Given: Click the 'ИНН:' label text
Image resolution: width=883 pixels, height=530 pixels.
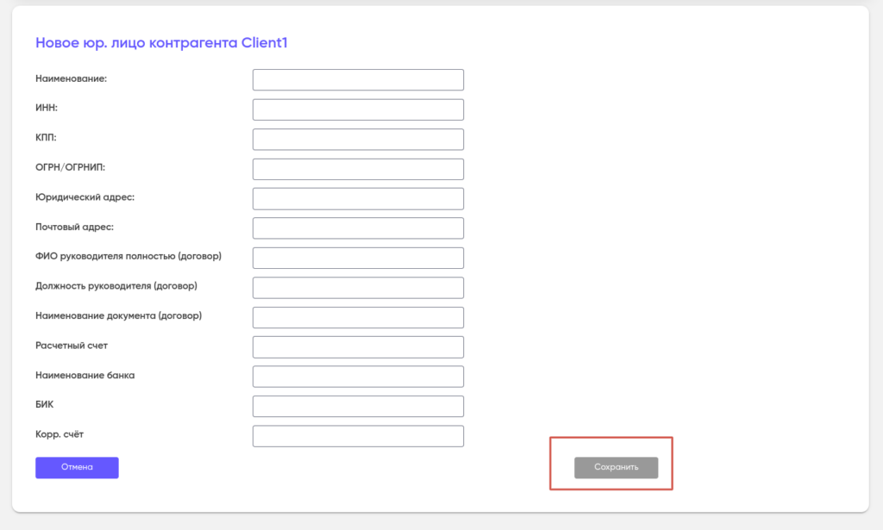Looking at the screenshot, I should [x=47, y=109].
